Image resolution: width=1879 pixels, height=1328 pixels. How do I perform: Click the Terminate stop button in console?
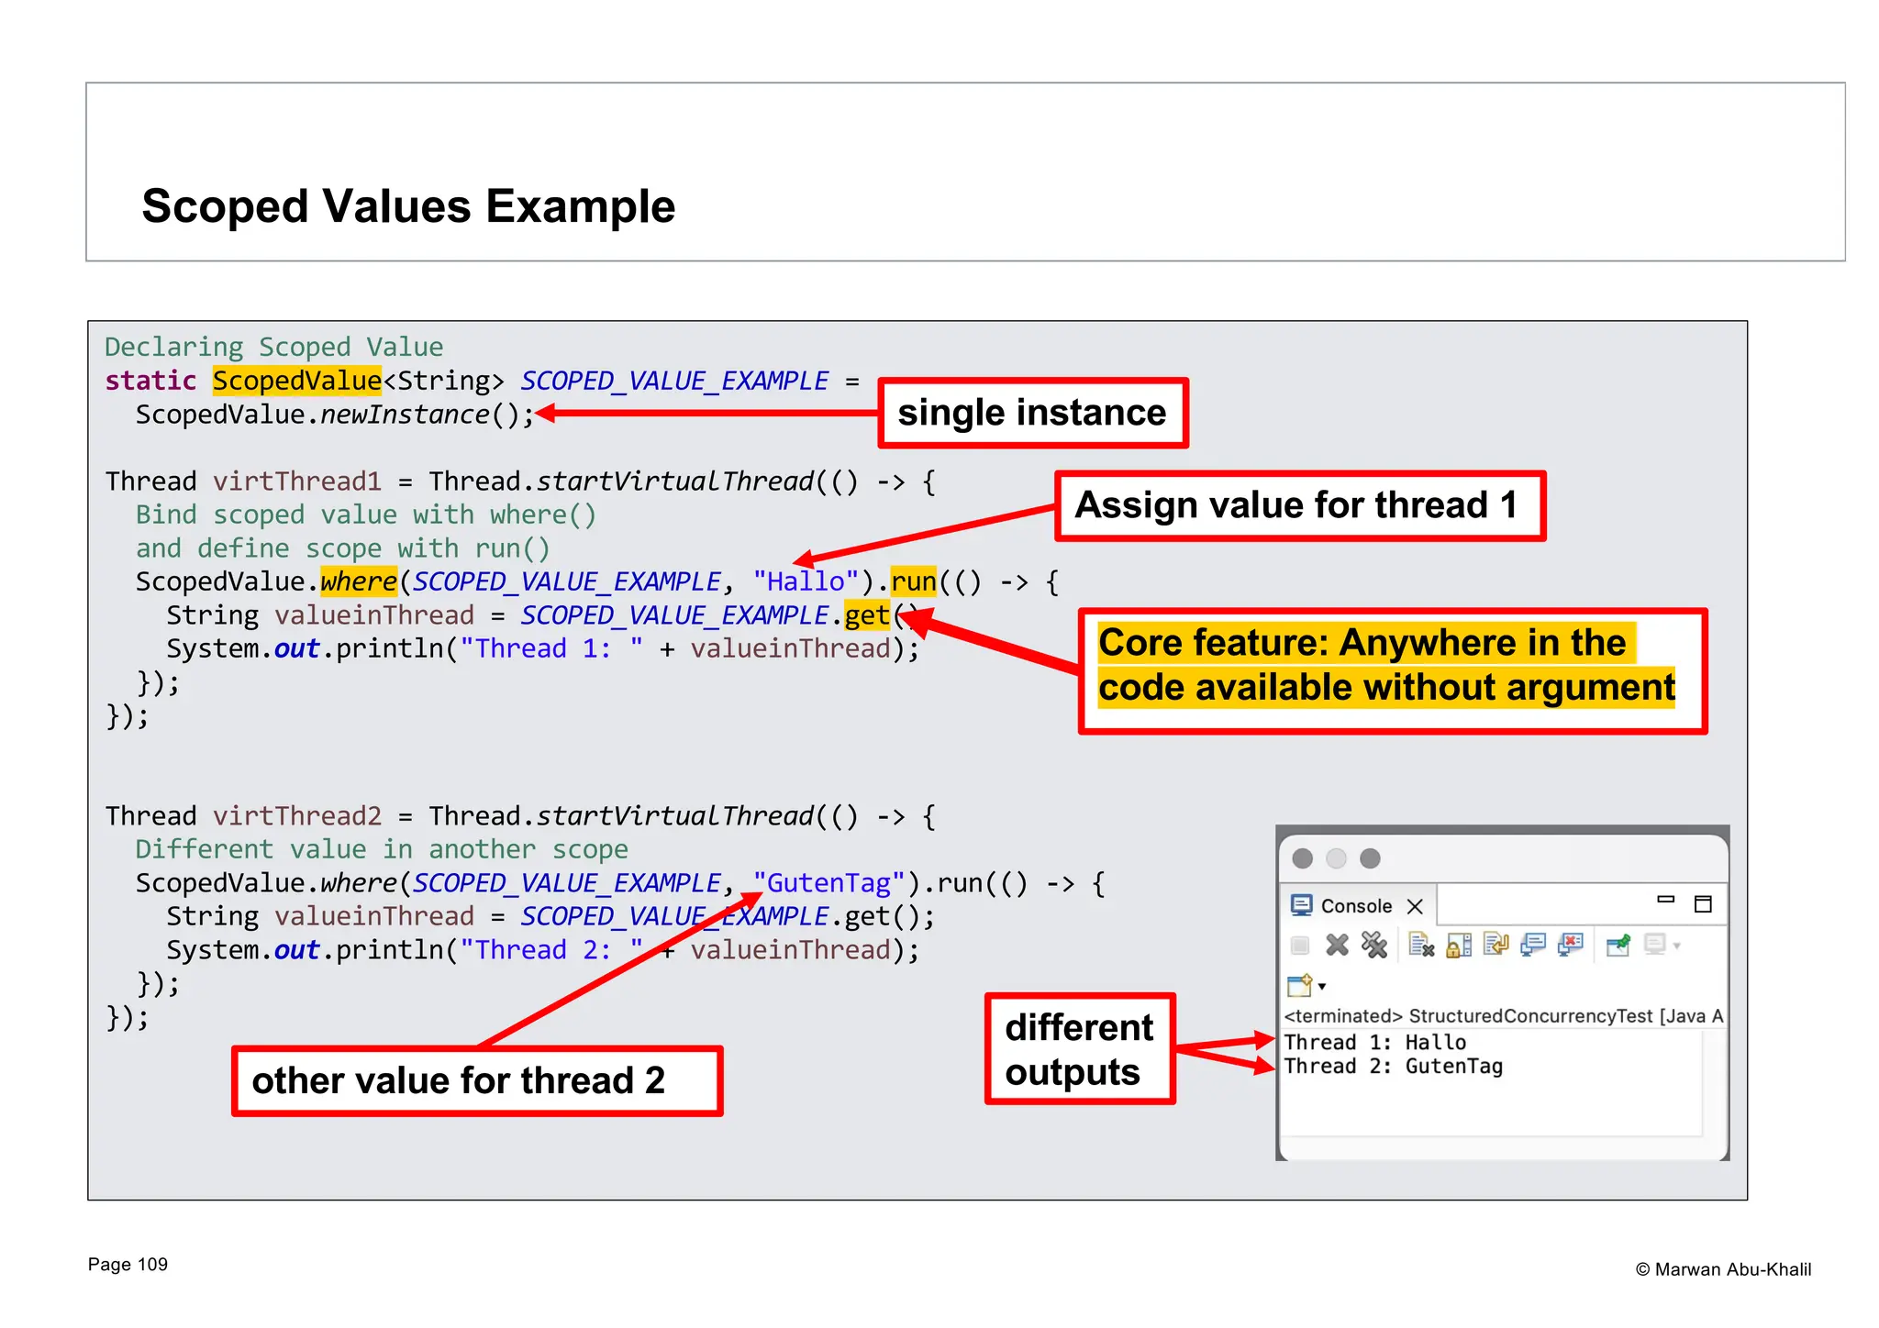click(1299, 946)
